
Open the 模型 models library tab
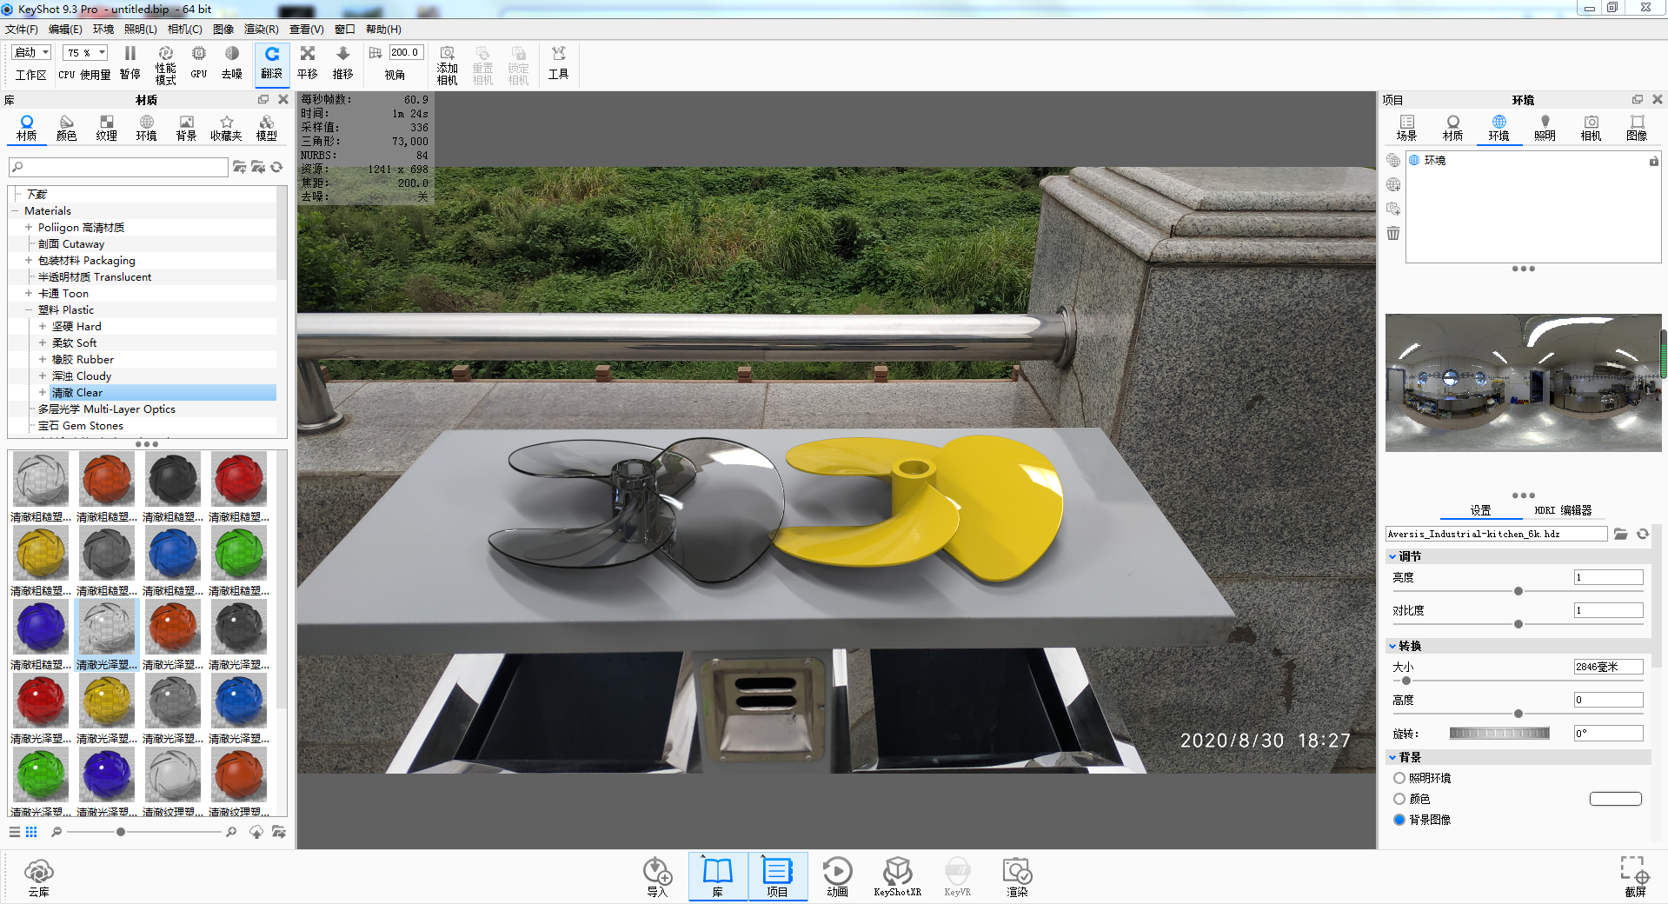267,128
